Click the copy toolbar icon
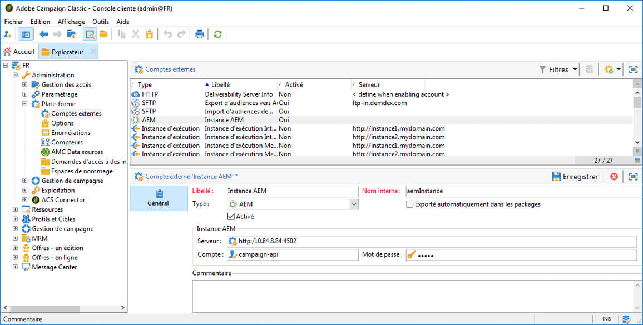Viewport: 643px width, 325px height. (122, 34)
